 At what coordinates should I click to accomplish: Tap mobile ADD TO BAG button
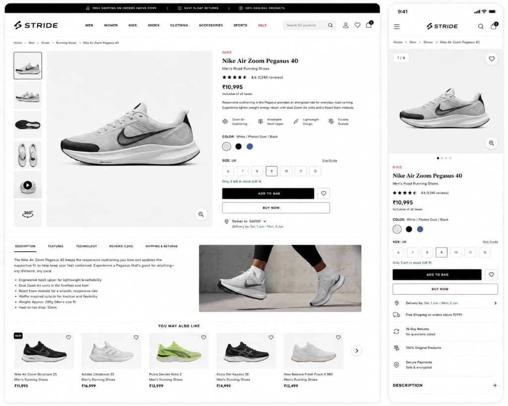point(437,275)
